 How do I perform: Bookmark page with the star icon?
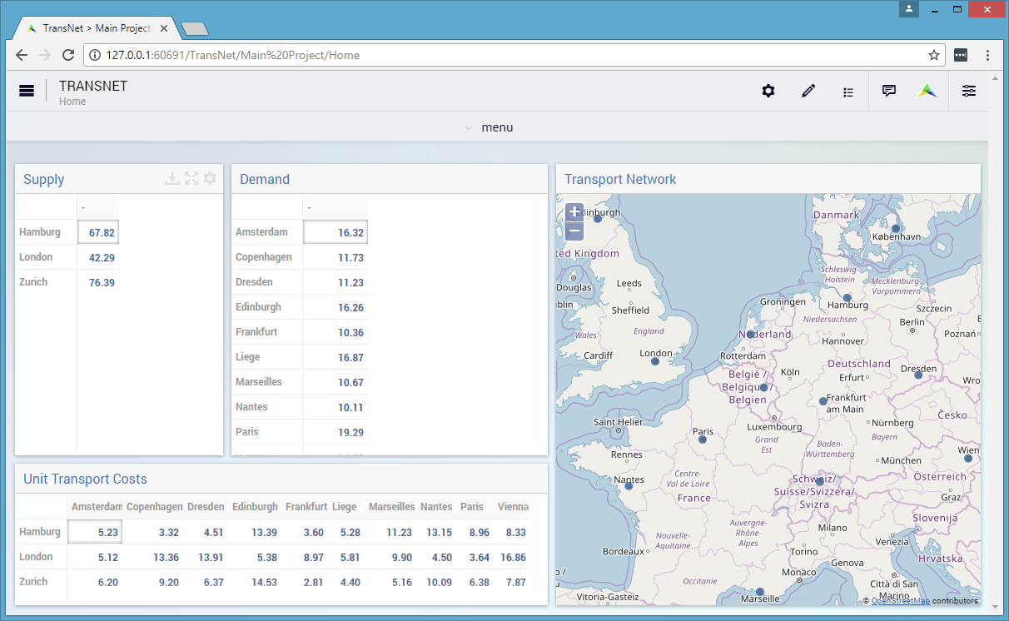934,55
